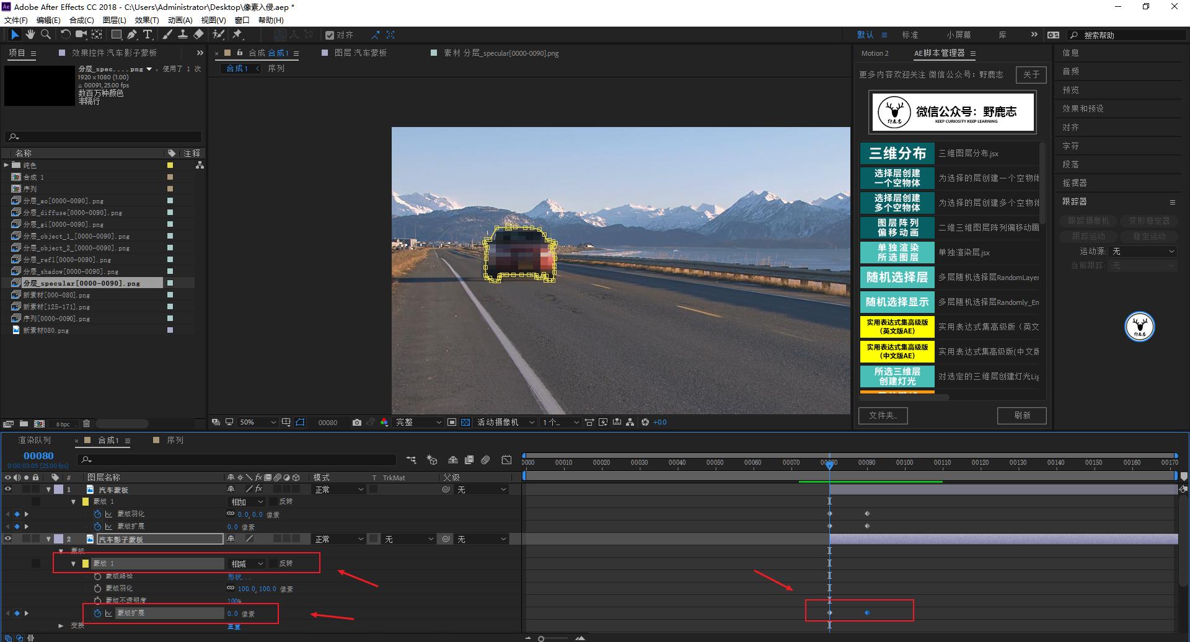
Task: Toggle the 对齐 snapping checkbox
Action: (330, 35)
